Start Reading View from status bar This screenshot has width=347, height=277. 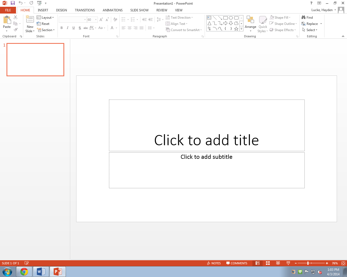point(278,263)
